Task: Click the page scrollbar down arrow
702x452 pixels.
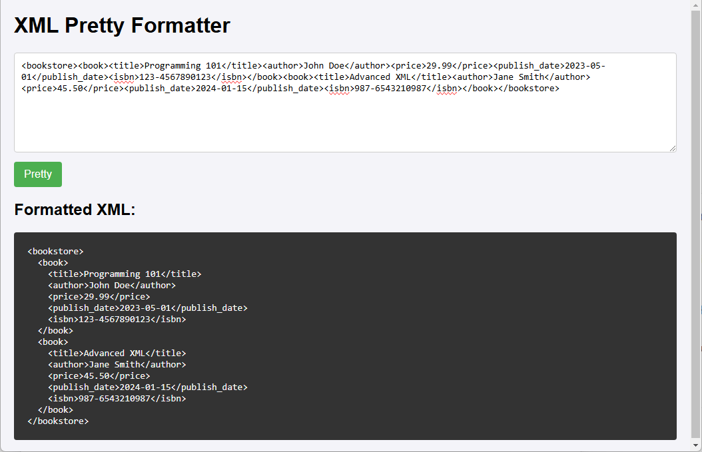Action: [x=696, y=445]
